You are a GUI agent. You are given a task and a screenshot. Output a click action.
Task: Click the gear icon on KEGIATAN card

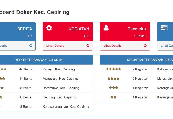(49, 28)
